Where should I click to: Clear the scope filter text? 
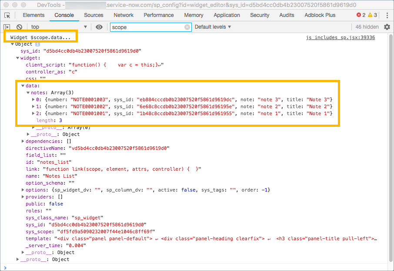[187, 27]
